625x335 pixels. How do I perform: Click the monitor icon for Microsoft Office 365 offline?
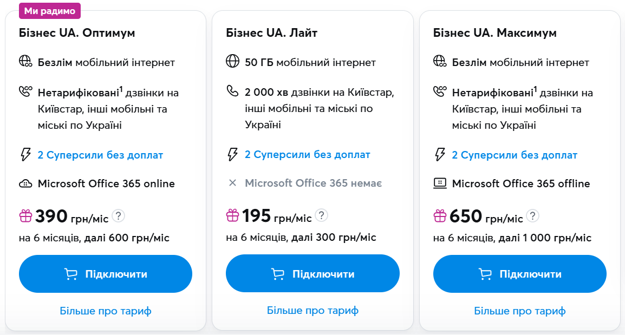coord(440,183)
